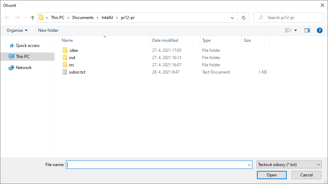Toggle the preview pane icon
This screenshot has width=328, height=184.
[307, 30]
